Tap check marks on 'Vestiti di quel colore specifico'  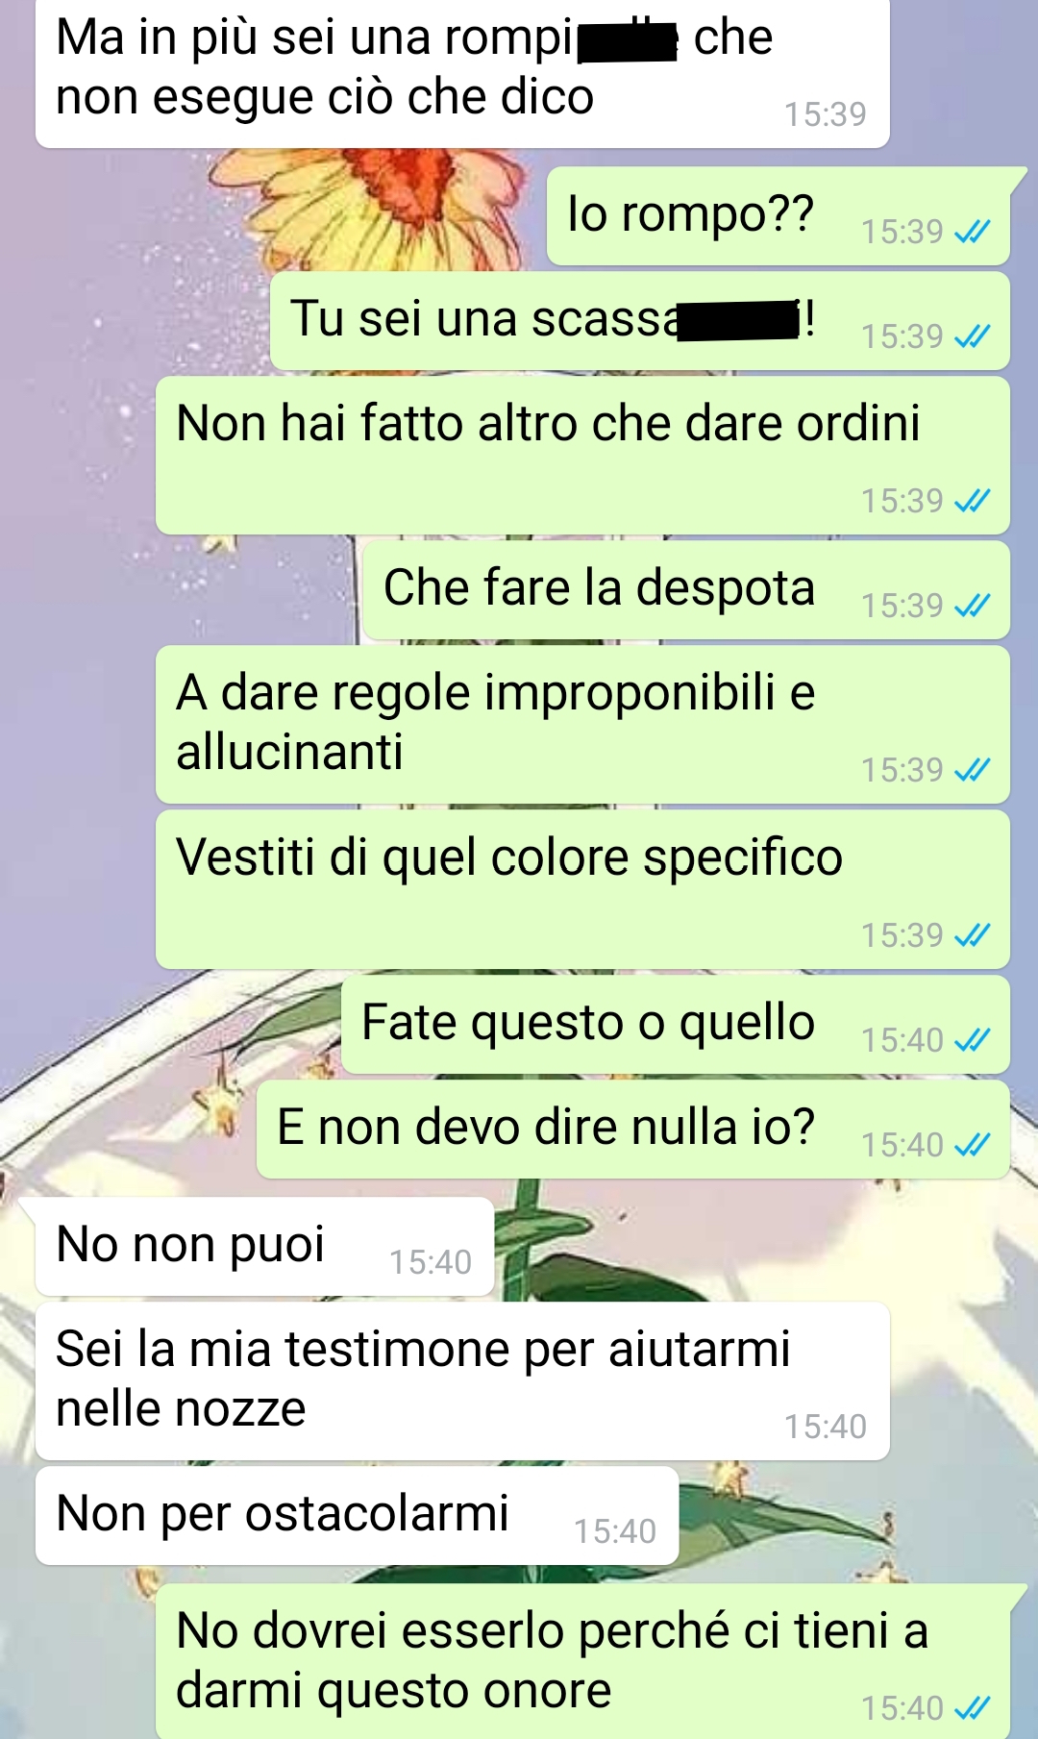(972, 935)
